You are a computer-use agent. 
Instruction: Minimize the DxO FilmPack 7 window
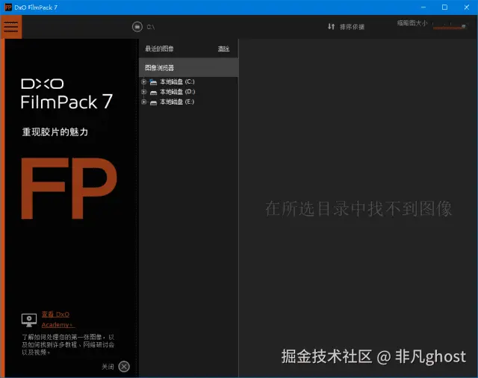pyautogui.click(x=423, y=7)
